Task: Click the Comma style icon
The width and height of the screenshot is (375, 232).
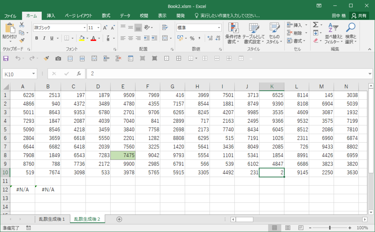Action: pos(199,38)
